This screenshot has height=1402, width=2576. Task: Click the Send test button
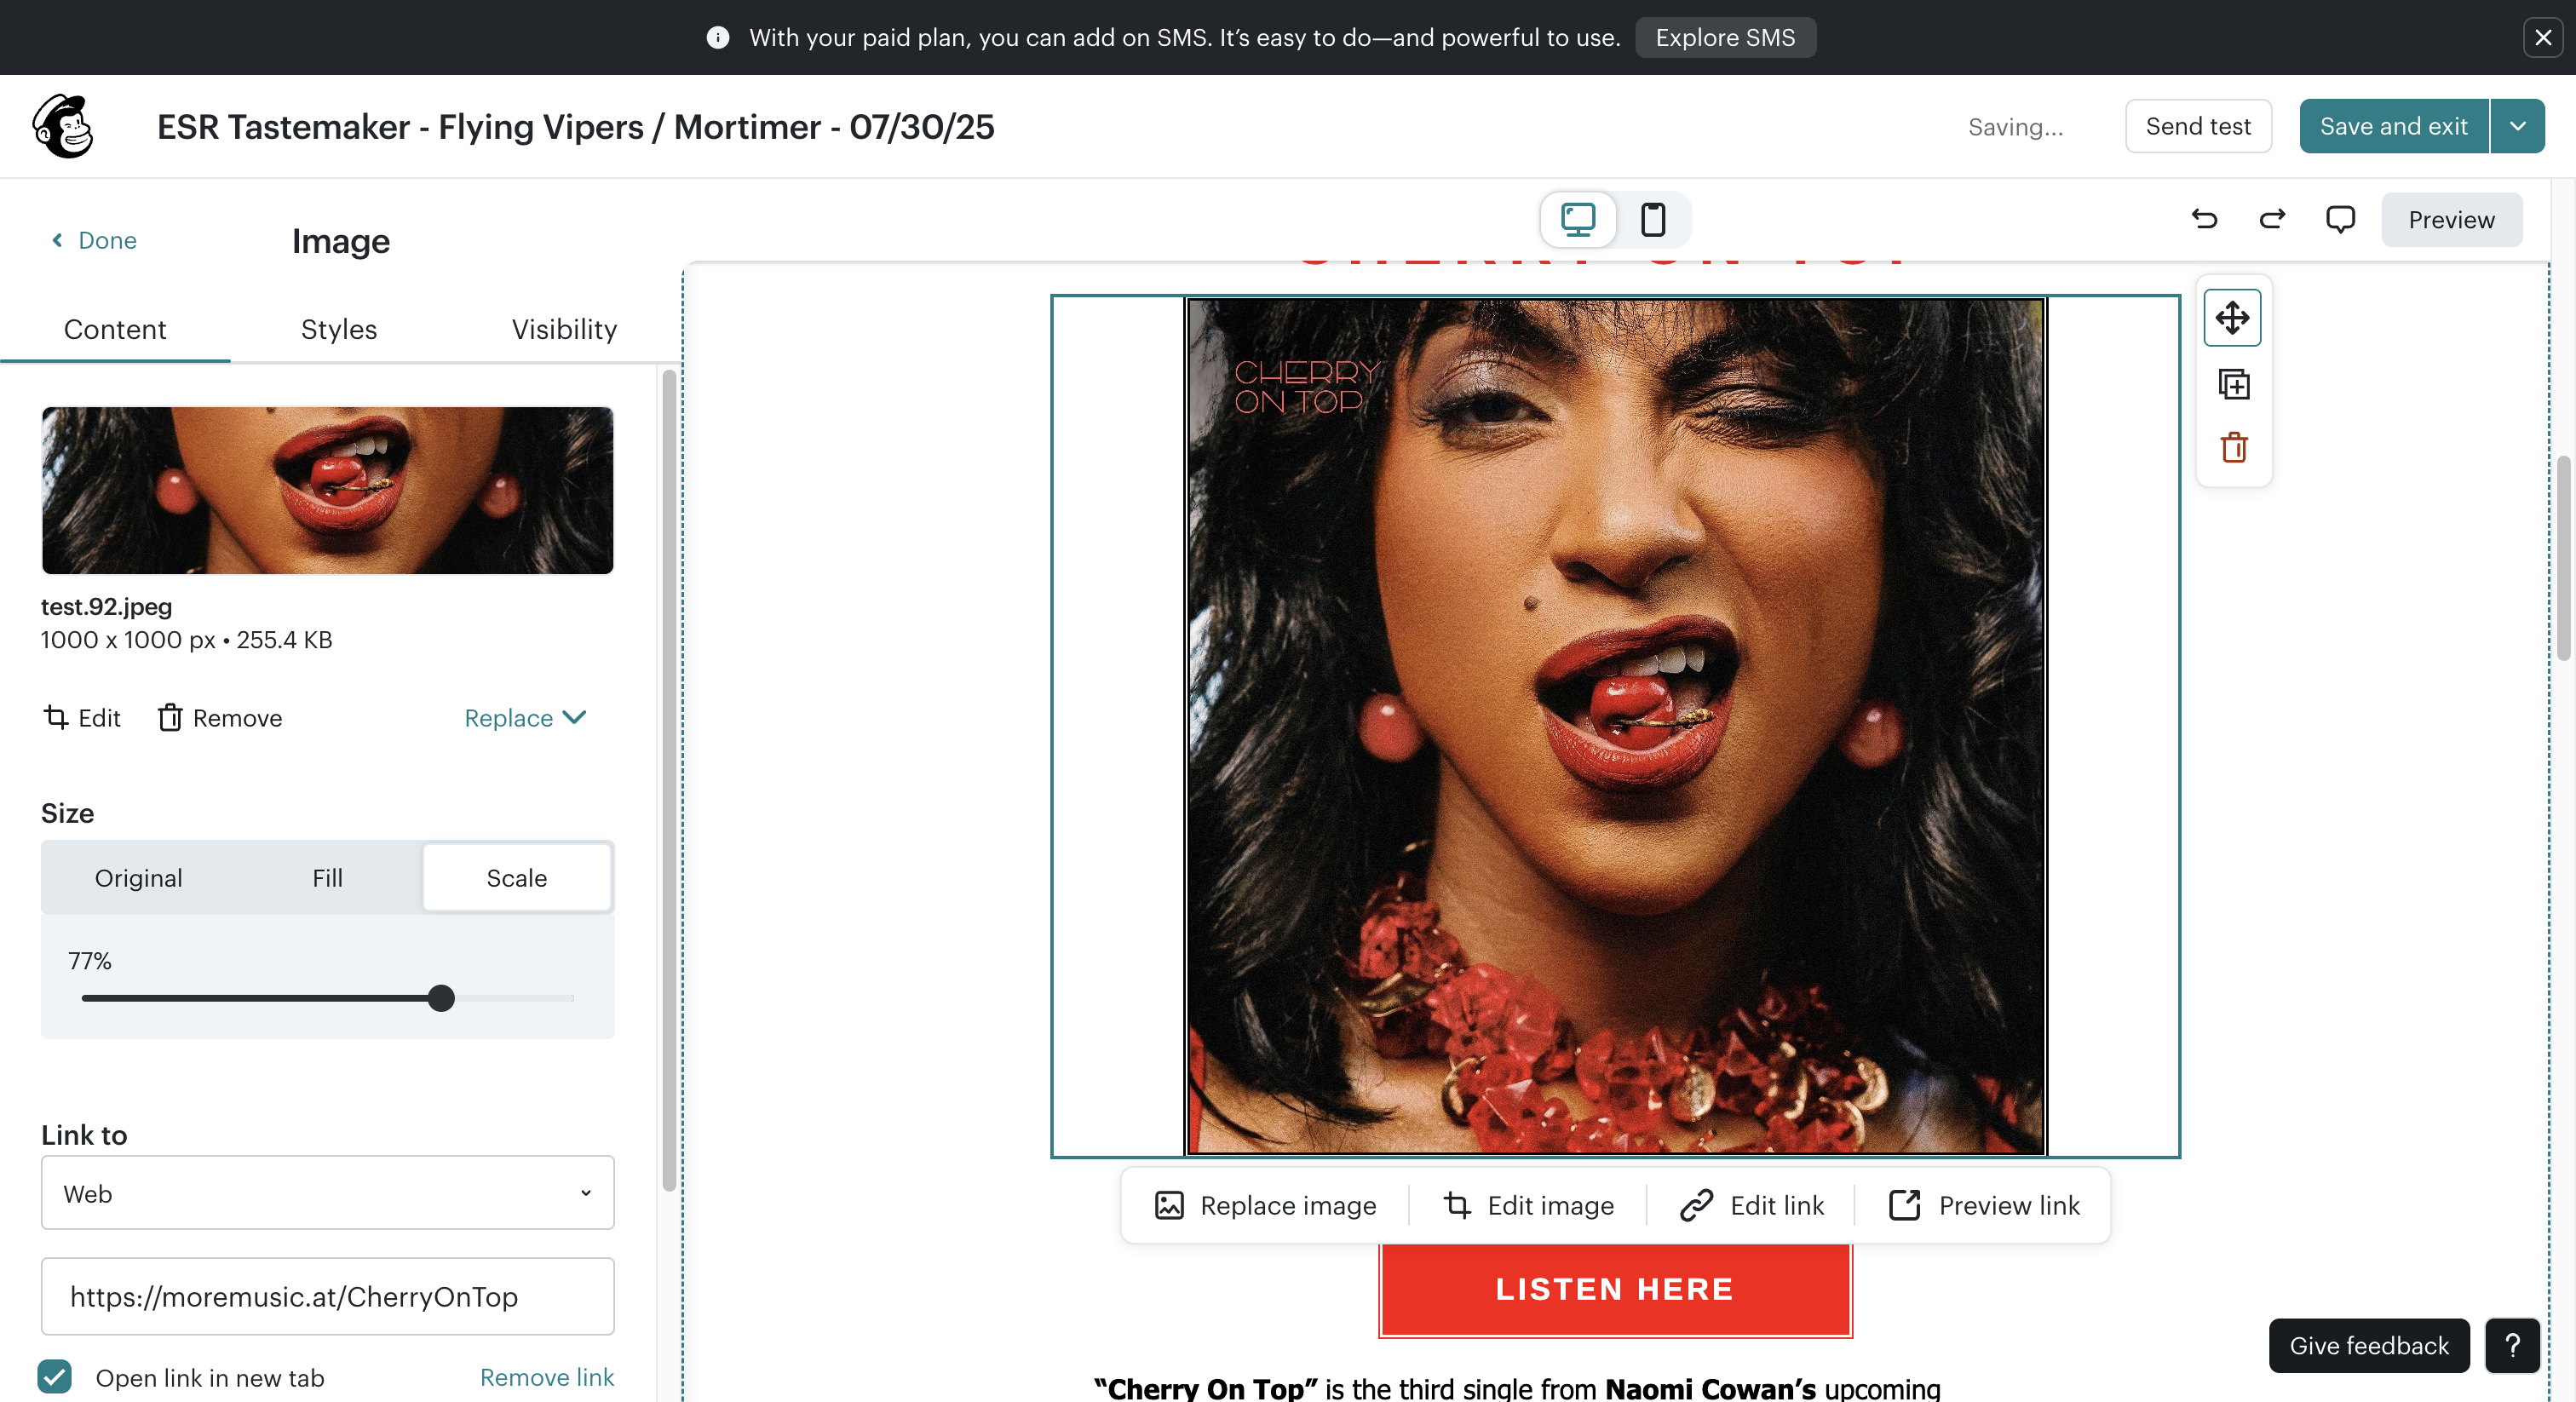[2197, 126]
